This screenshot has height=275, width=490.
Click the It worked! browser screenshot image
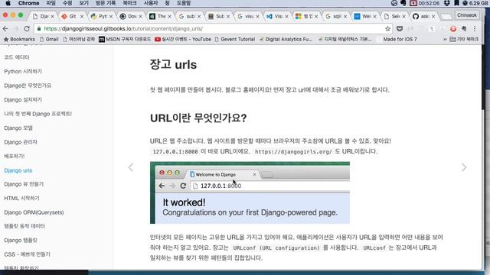coord(250,192)
